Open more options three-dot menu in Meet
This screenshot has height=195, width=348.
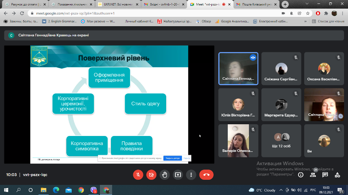(191, 175)
